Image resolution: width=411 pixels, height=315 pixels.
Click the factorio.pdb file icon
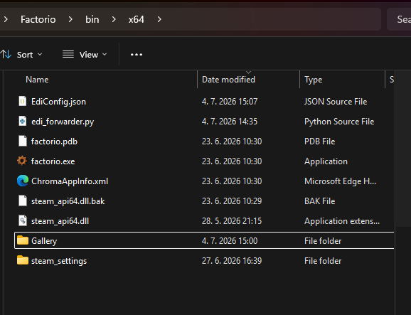tap(23, 142)
